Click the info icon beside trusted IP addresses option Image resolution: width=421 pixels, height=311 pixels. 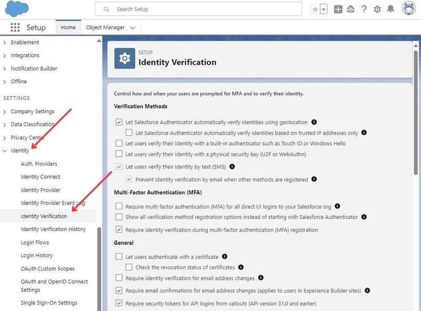point(364,133)
